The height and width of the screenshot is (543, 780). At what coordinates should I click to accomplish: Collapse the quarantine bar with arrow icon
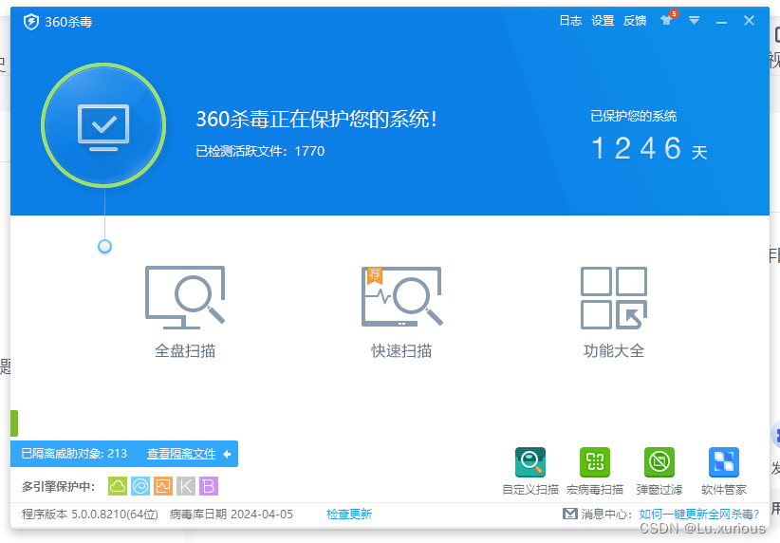(x=228, y=454)
